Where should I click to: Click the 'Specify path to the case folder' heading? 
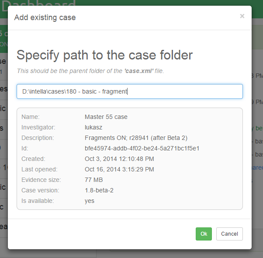coord(104,55)
